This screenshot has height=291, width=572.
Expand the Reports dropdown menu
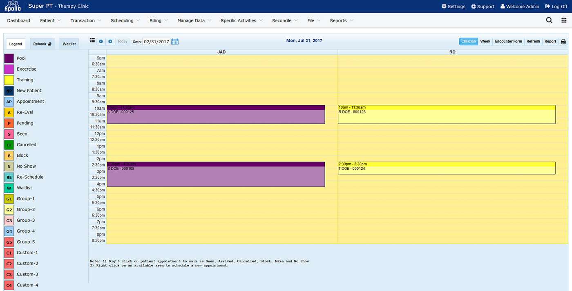(342, 20)
